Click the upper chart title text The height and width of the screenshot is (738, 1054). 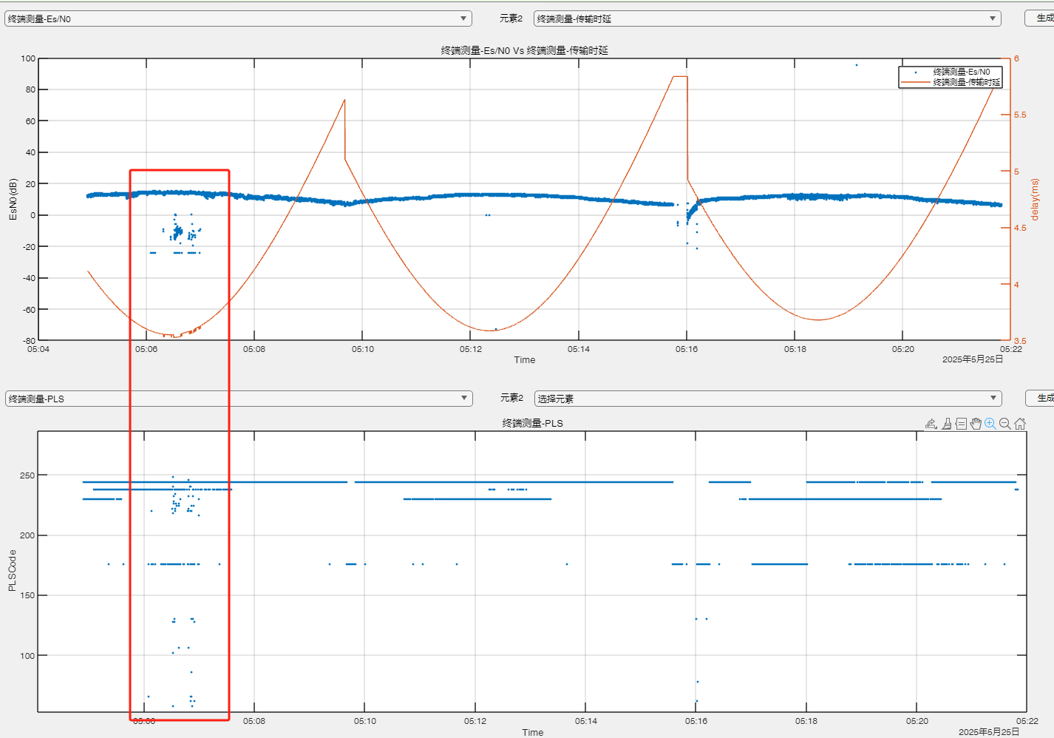[525, 50]
